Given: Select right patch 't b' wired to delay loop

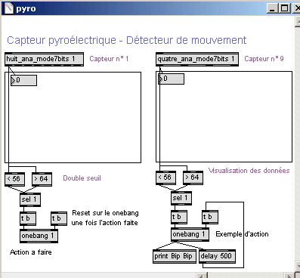Looking at the screenshot, I should point(210,217).
